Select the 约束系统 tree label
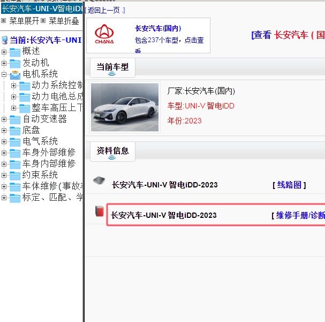This screenshot has height=322, width=325. (40, 175)
